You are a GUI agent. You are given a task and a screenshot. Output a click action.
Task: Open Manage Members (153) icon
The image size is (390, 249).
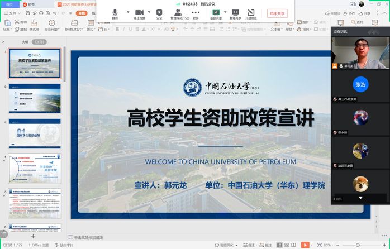(180, 13)
